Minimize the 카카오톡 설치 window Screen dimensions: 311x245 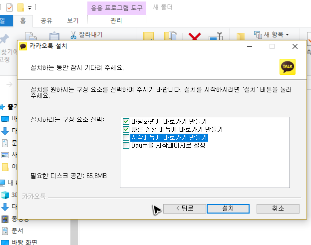click(x=250, y=46)
